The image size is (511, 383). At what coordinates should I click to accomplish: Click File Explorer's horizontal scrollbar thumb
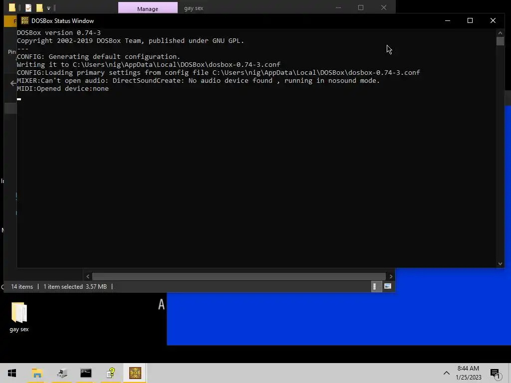click(239, 276)
